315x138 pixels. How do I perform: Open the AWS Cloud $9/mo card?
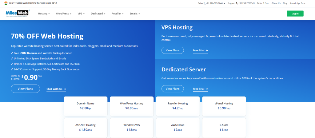(x=178, y=128)
